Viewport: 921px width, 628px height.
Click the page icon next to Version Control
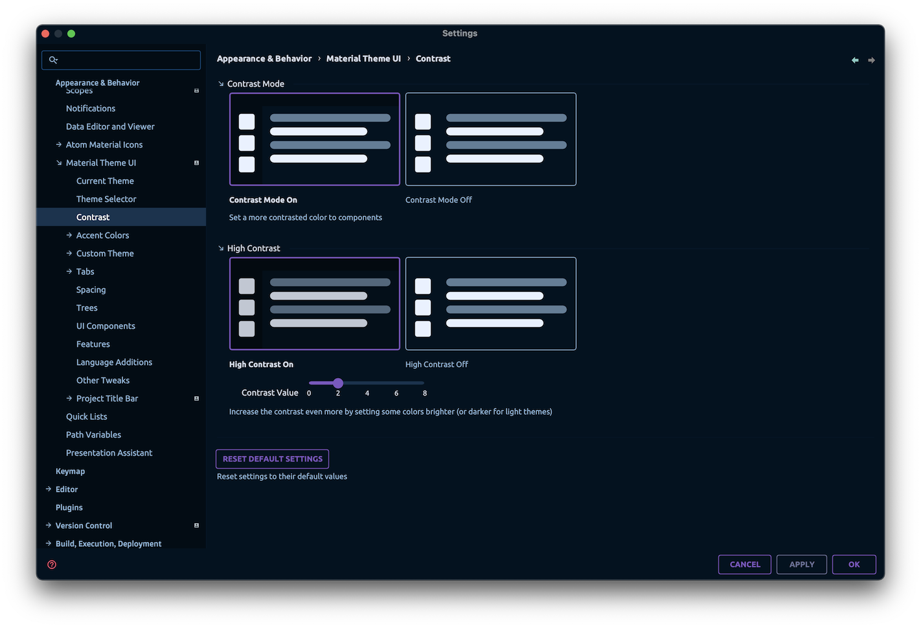click(196, 525)
